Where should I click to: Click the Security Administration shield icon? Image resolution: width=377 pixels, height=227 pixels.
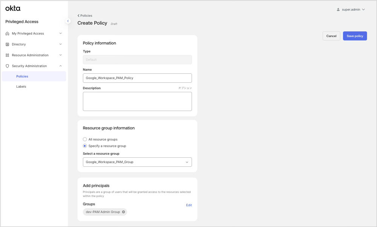point(7,66)
